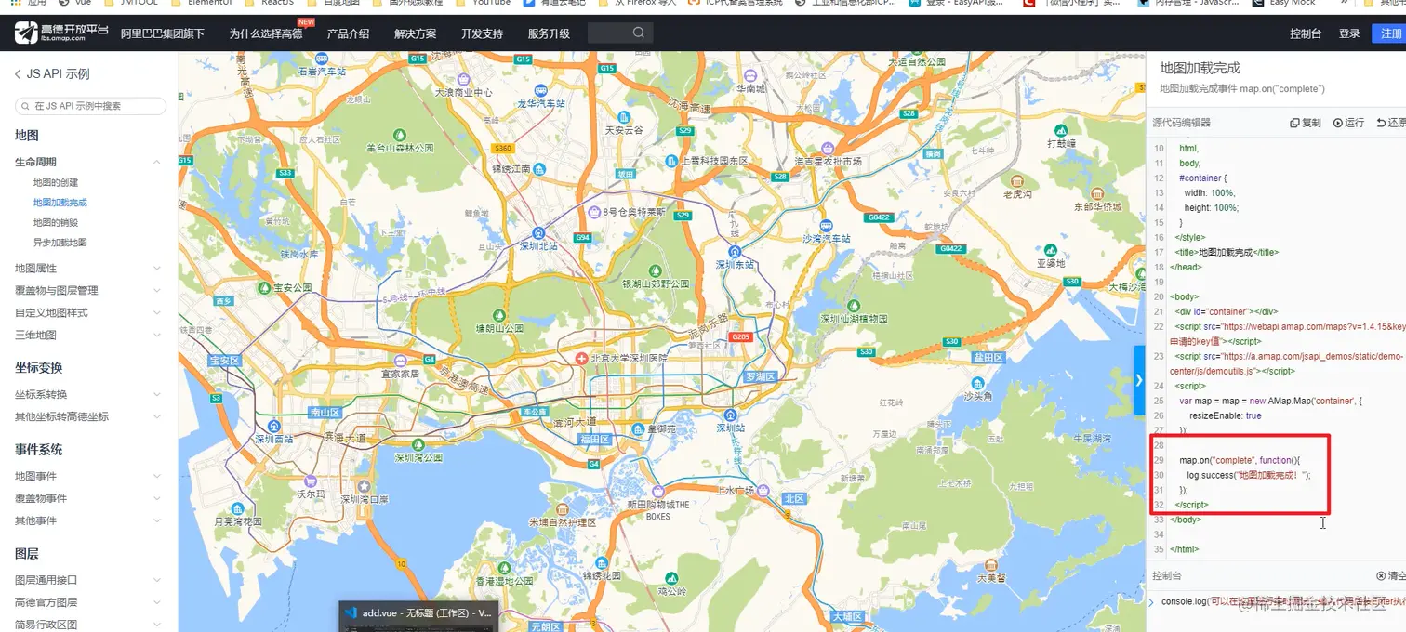Screen dimensions: 1406x632
Task: Expand the 地图属性 section
Action: pyautogui.click(x=156, y=269)
